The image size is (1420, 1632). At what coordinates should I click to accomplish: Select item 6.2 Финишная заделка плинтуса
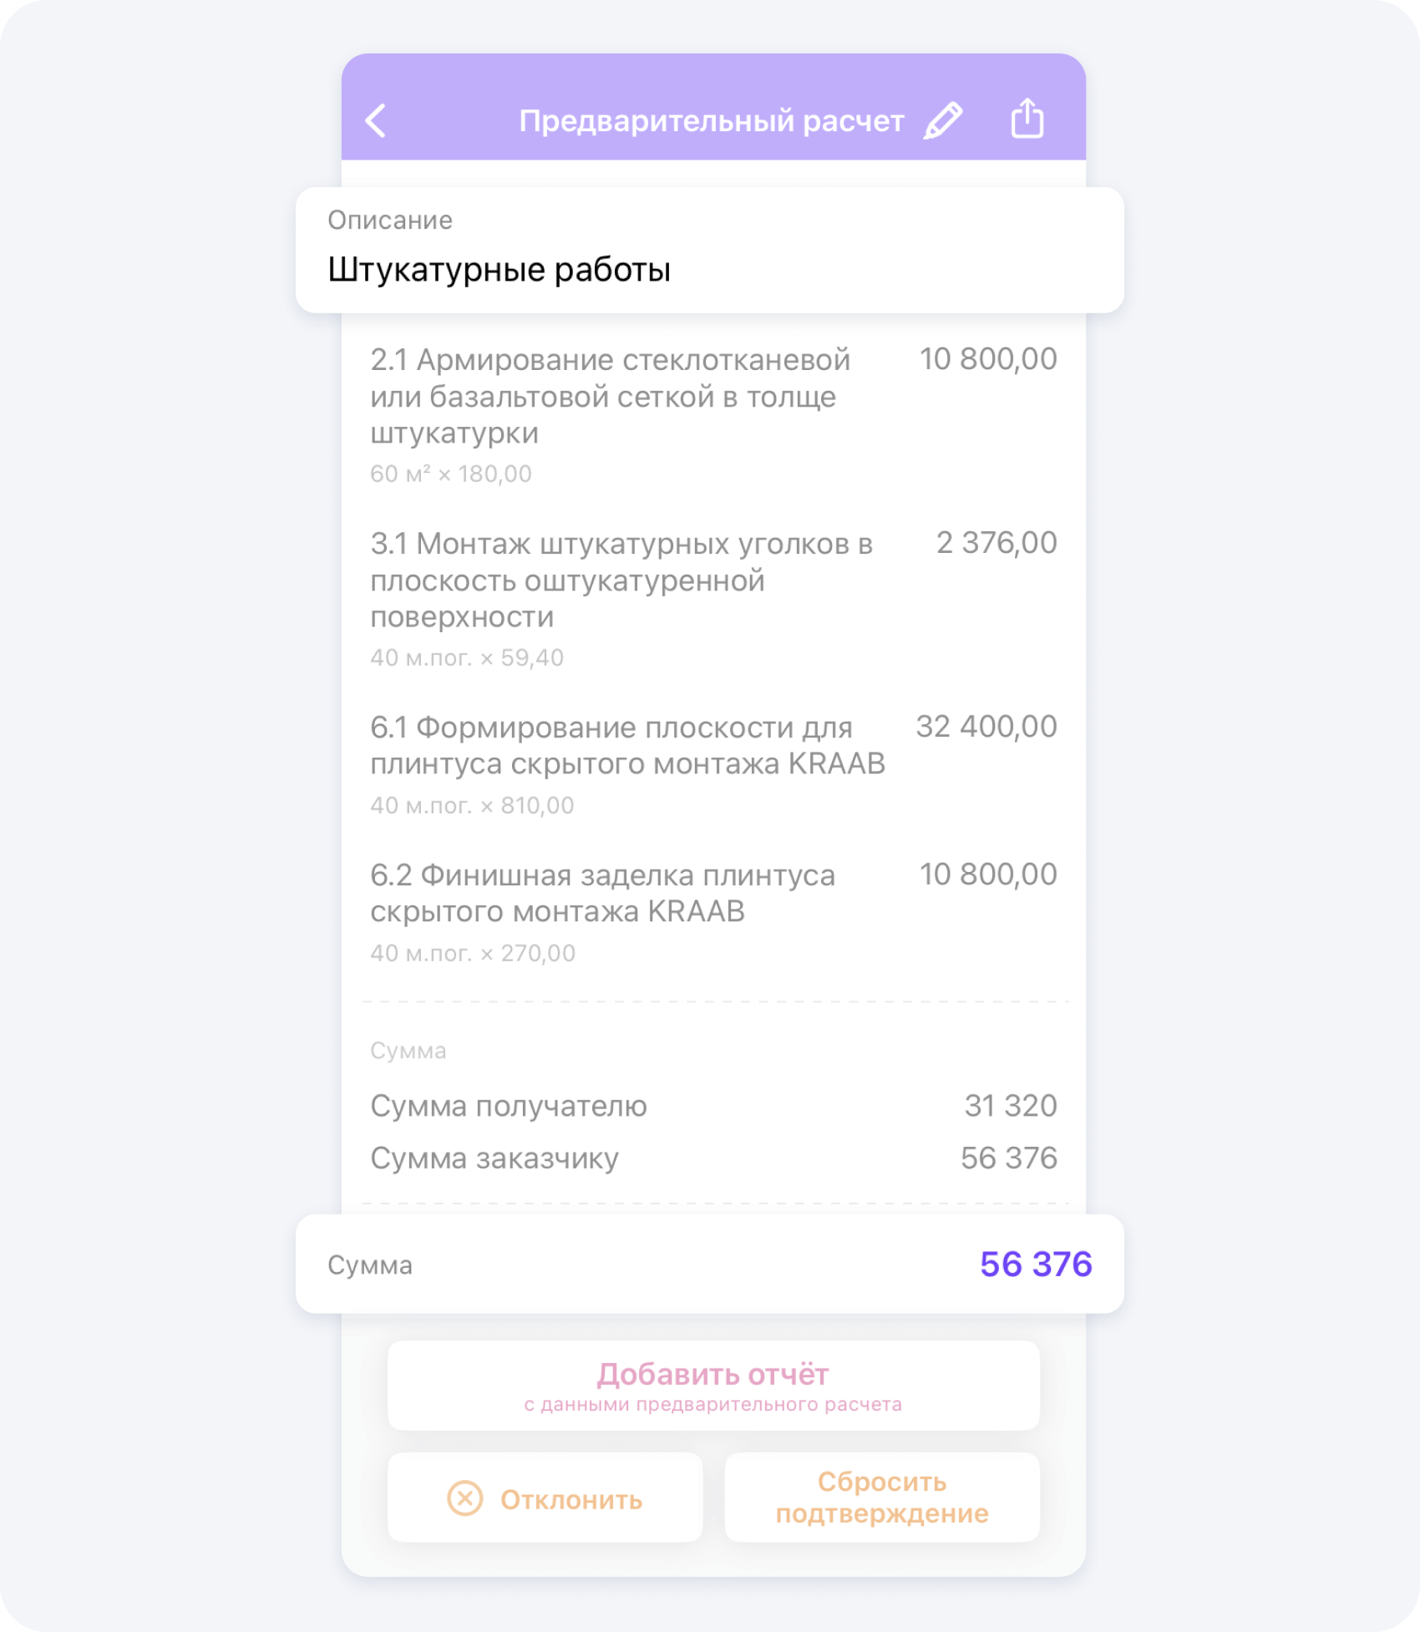pos(601,893)
